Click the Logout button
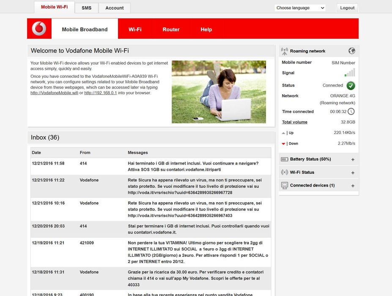Screen dimensions: 392x296 (x=347, y=8)
